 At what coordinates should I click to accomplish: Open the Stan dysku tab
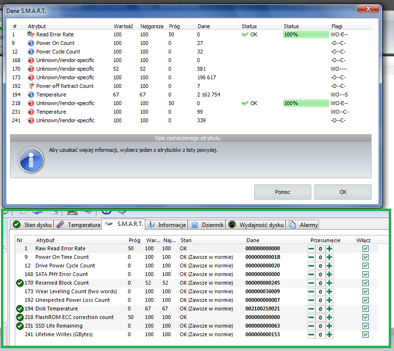[32, 224]
